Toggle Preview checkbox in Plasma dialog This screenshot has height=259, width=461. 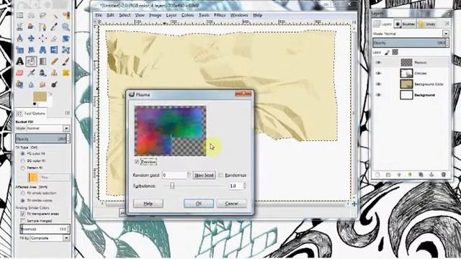tap(137, 162)
